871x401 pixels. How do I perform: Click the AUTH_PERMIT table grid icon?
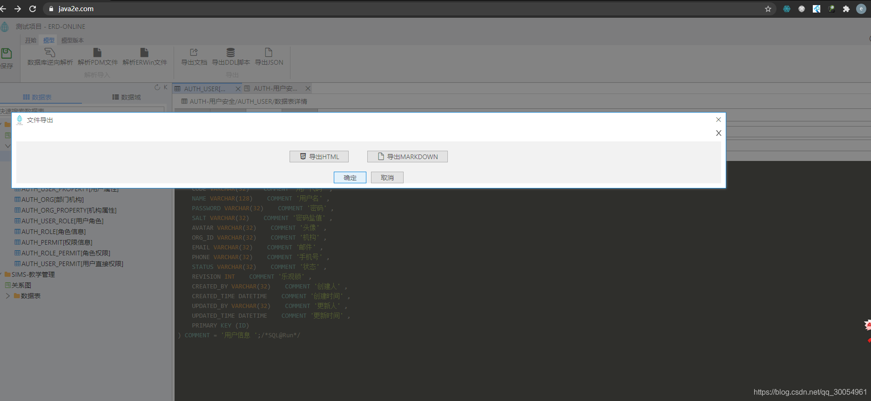tap(17, 242)
